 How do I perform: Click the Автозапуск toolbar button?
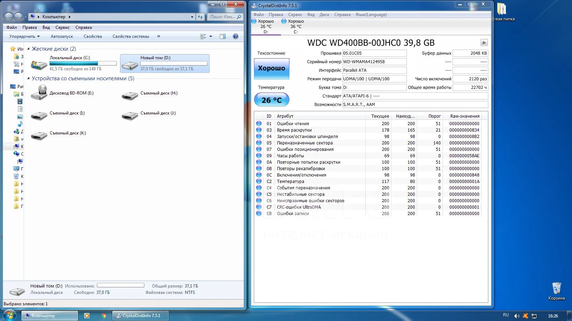(x=62, y=36)
